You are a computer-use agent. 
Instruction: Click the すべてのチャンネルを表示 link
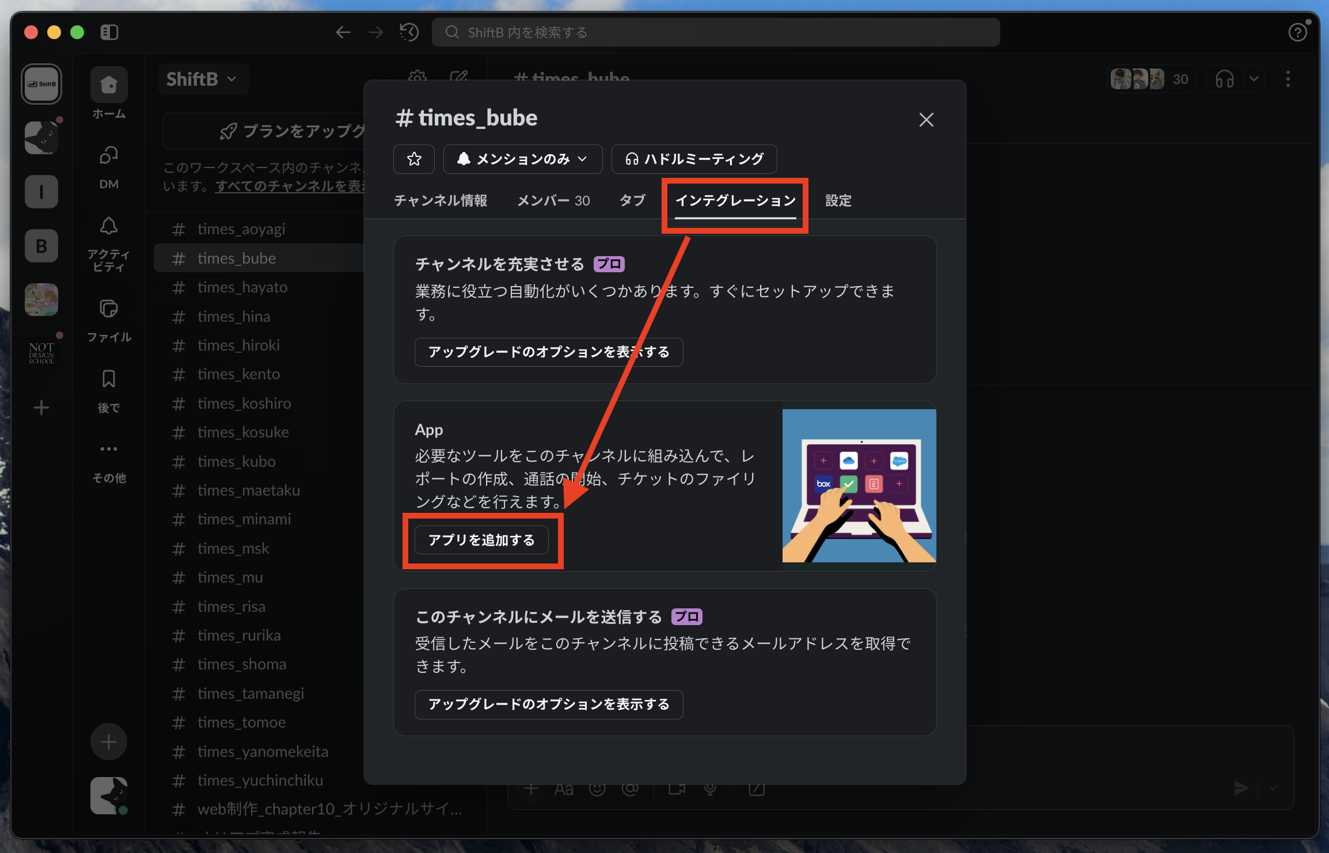click(290, 186)
